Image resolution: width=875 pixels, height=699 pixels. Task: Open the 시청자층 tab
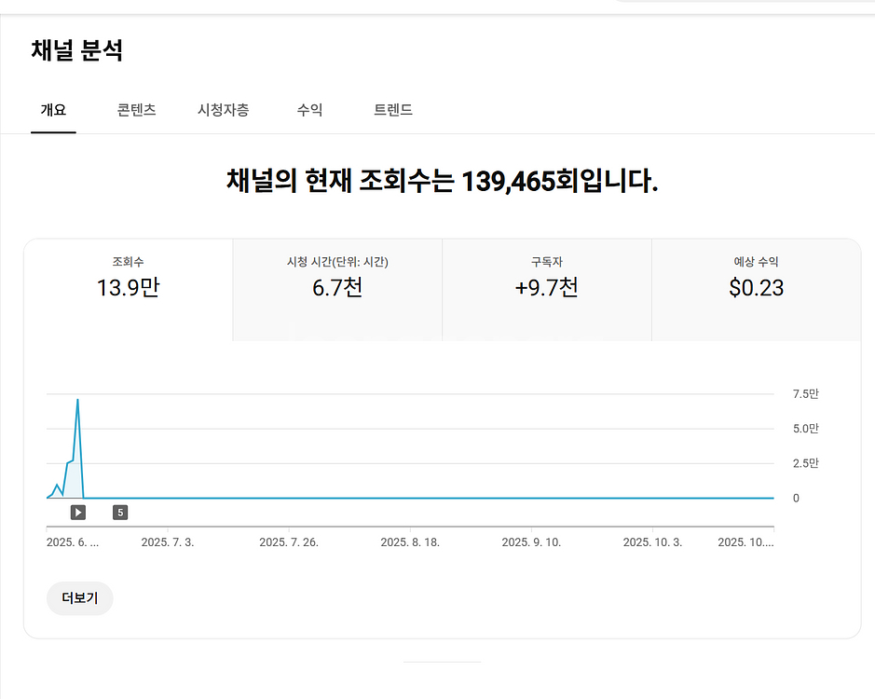[x=223, y=110]
